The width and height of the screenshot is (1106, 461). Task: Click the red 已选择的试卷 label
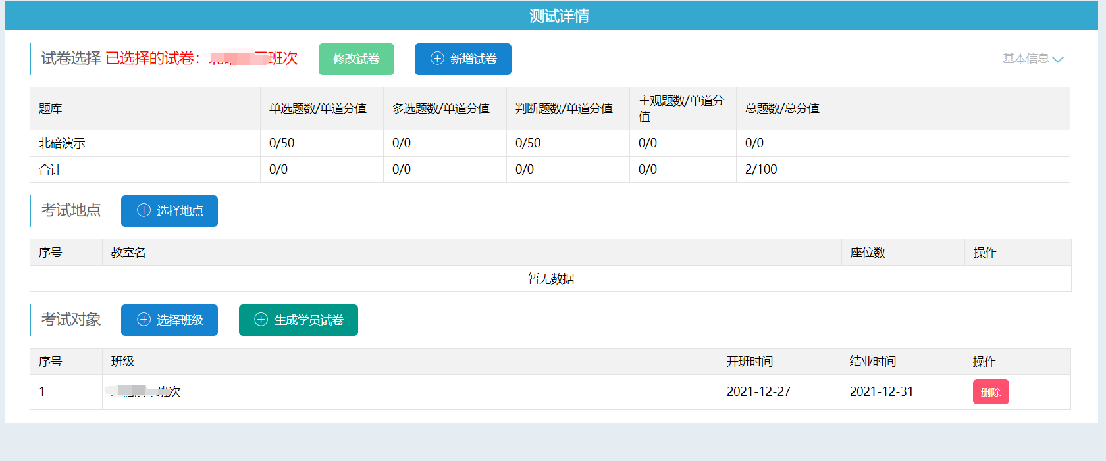coord(153,59)
